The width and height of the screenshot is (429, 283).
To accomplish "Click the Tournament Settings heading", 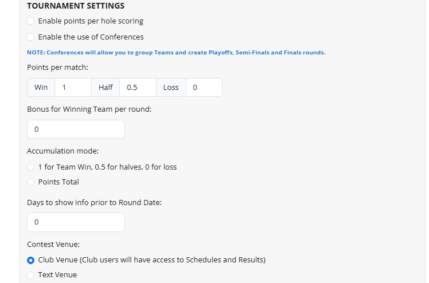I will (76, 6).
